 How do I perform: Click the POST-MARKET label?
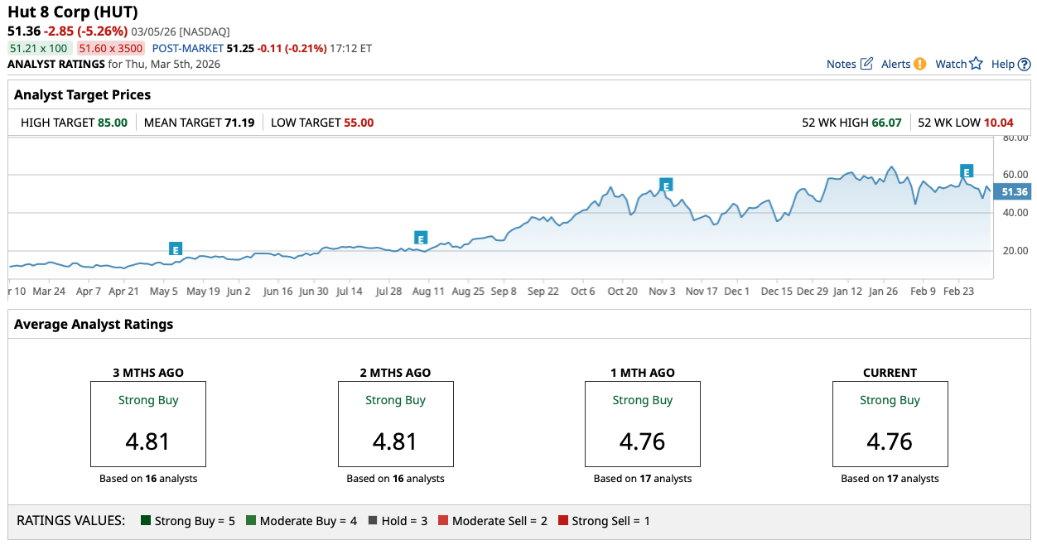pos(187,48)
